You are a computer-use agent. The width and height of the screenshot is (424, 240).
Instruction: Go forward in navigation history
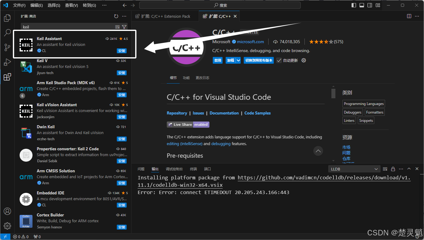click(x=132, y=5)
